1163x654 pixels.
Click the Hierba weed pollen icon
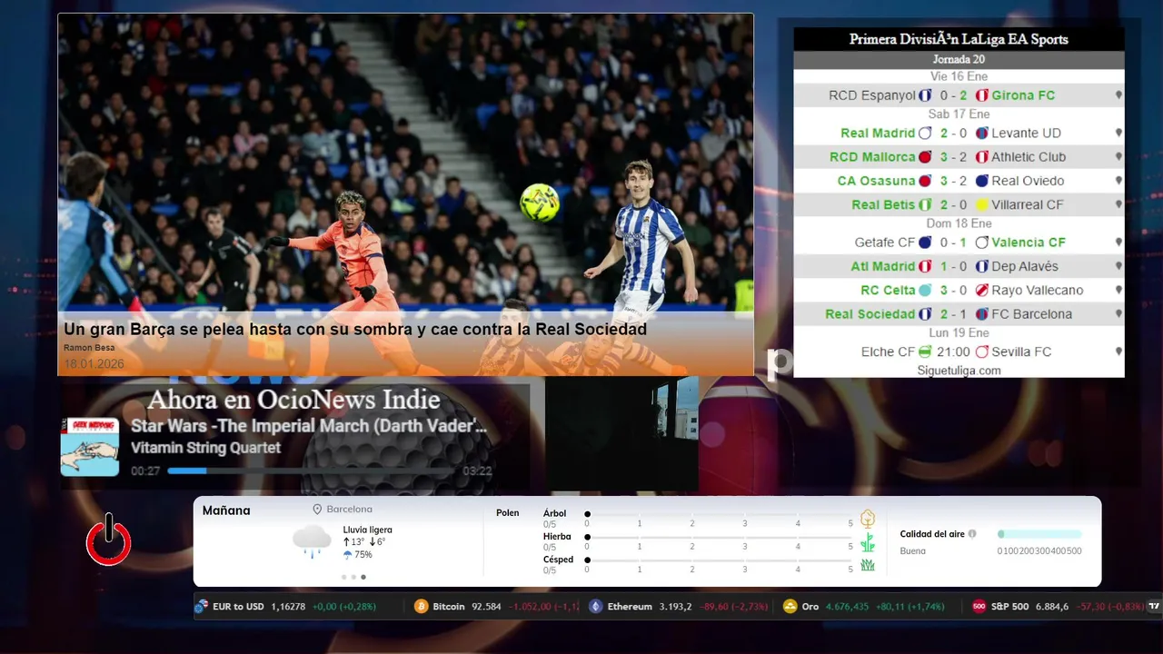pos(868,542)
